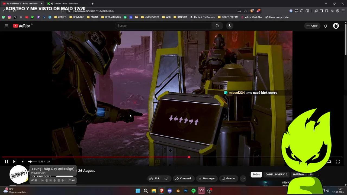The image size is (347, 195).
Task: Open Instagram bookmark icon
Action: 9,17
